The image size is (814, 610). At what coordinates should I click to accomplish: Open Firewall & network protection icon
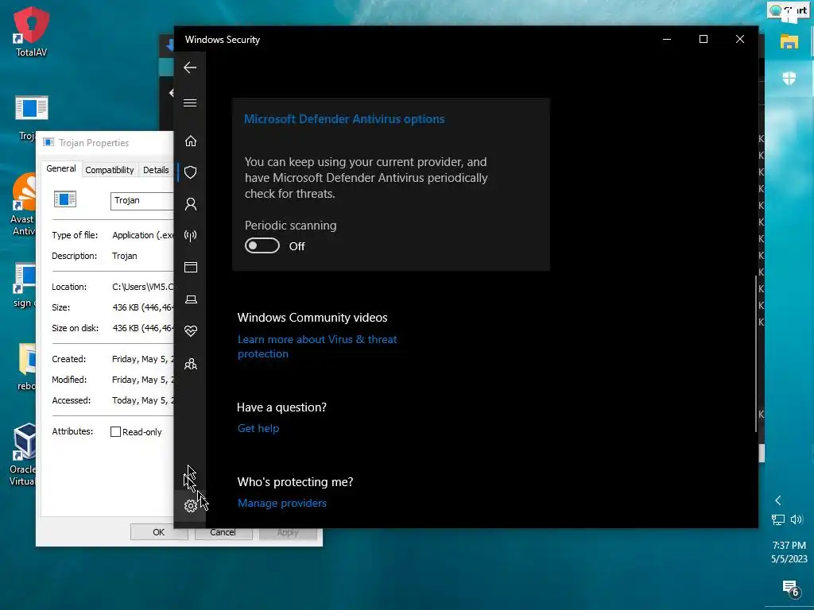191,236
